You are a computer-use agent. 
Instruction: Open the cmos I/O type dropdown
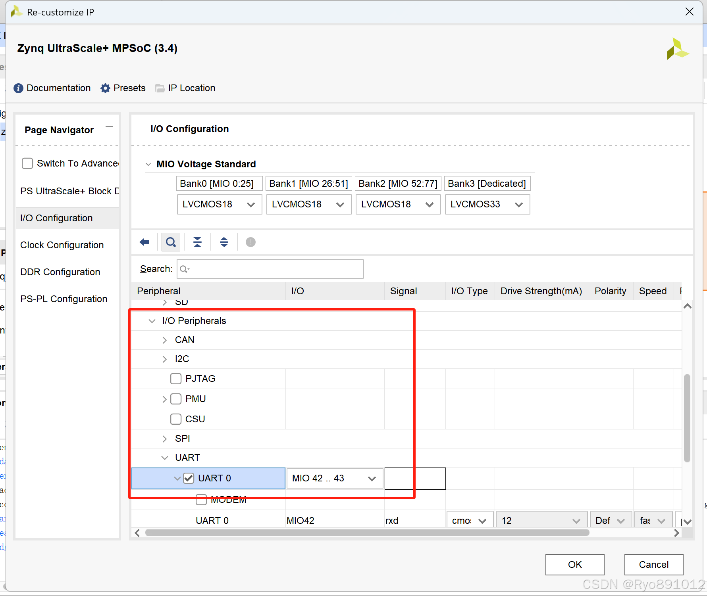click(470, 520)
